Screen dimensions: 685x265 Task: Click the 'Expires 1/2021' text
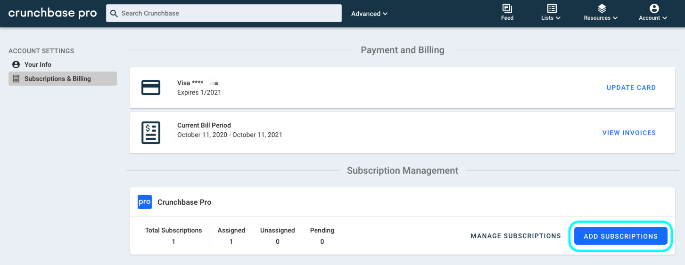199,92
